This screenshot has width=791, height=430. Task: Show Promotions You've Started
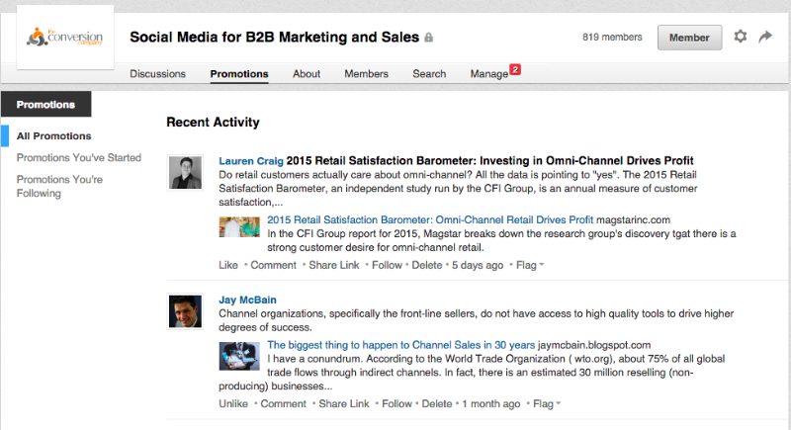79,158
